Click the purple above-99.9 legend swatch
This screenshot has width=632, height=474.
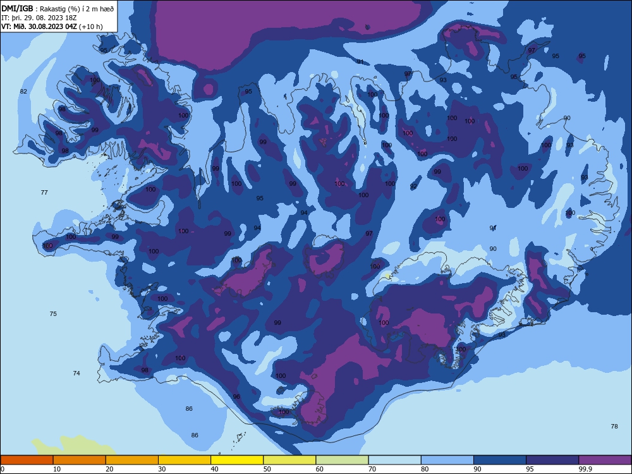[x=605, y=460]
